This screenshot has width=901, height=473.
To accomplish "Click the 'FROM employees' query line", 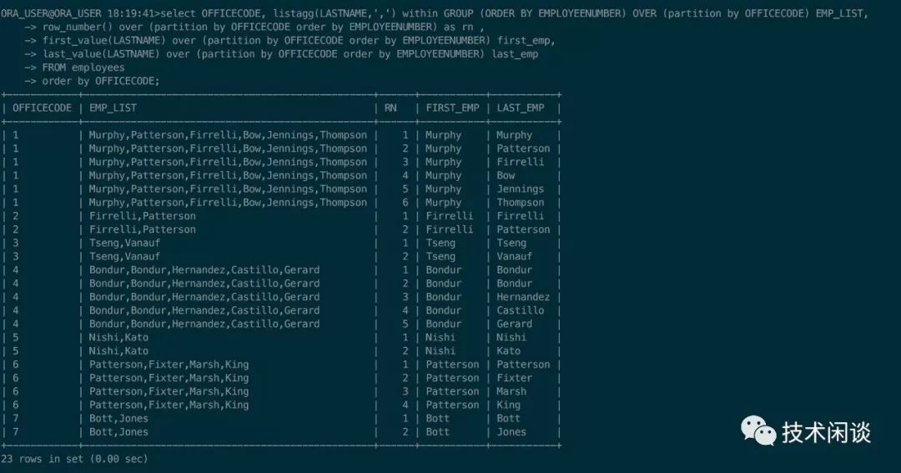I will click(x=83, y=68).
